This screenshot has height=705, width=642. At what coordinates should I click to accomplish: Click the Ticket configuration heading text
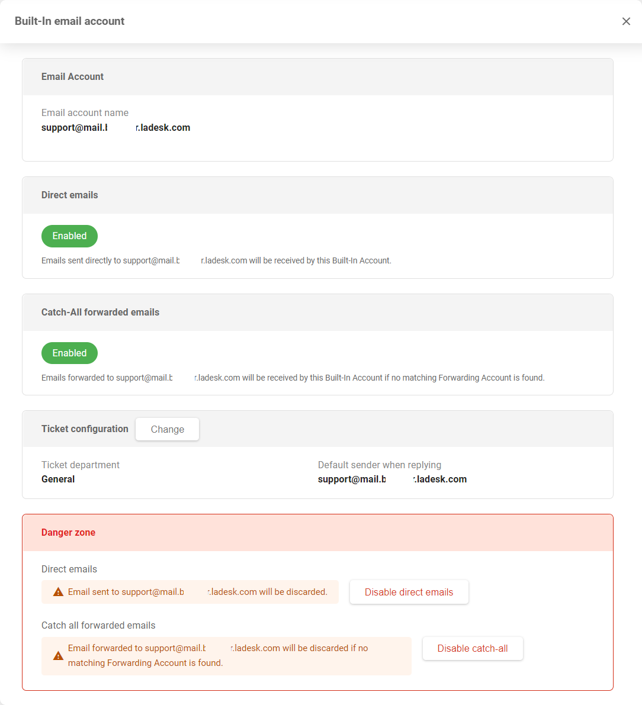pos(85,429)
